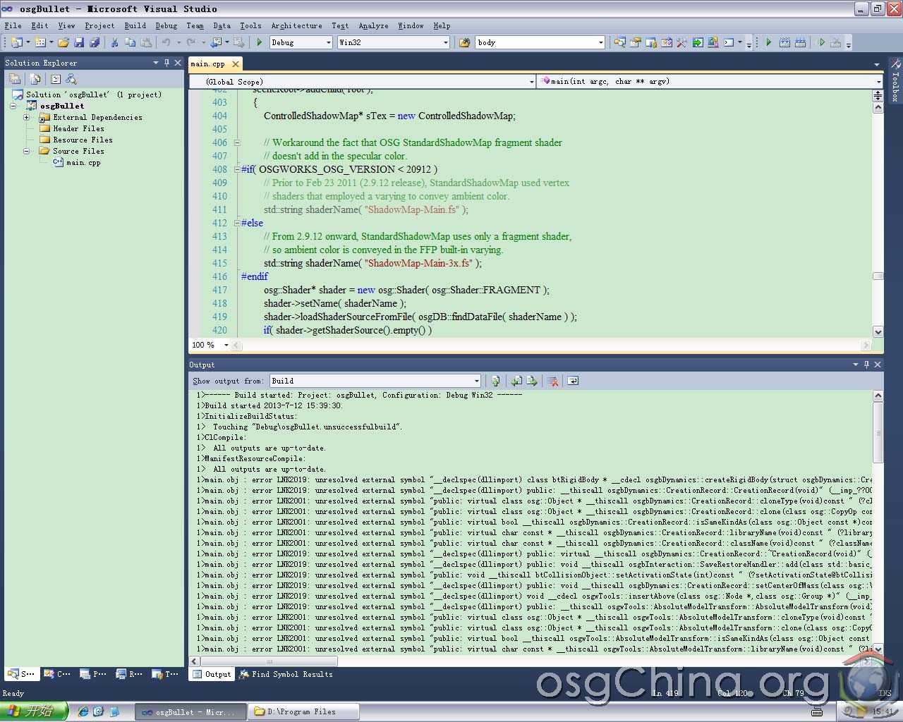The height and width of the screenshot is (722, 903).
Task: Click the Save All icon
Action: [x=95, y=42]
